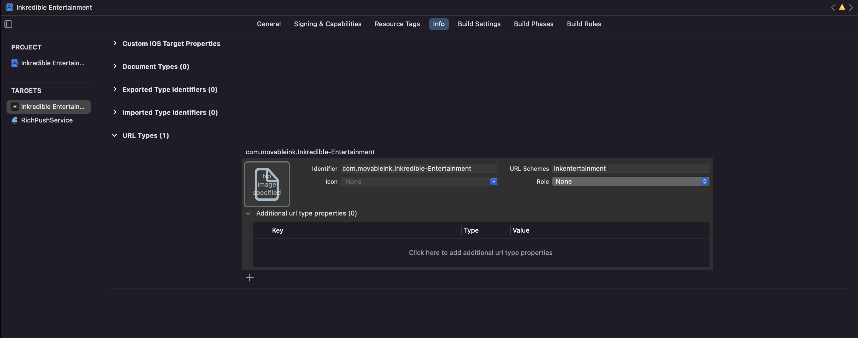Click the 'No image specified' icon well
Screen dimensions: 858x338
tap(267, 184)
